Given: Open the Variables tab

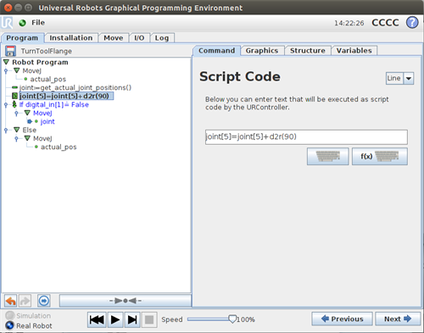Looking at the screenshot, I should point(354,51).
